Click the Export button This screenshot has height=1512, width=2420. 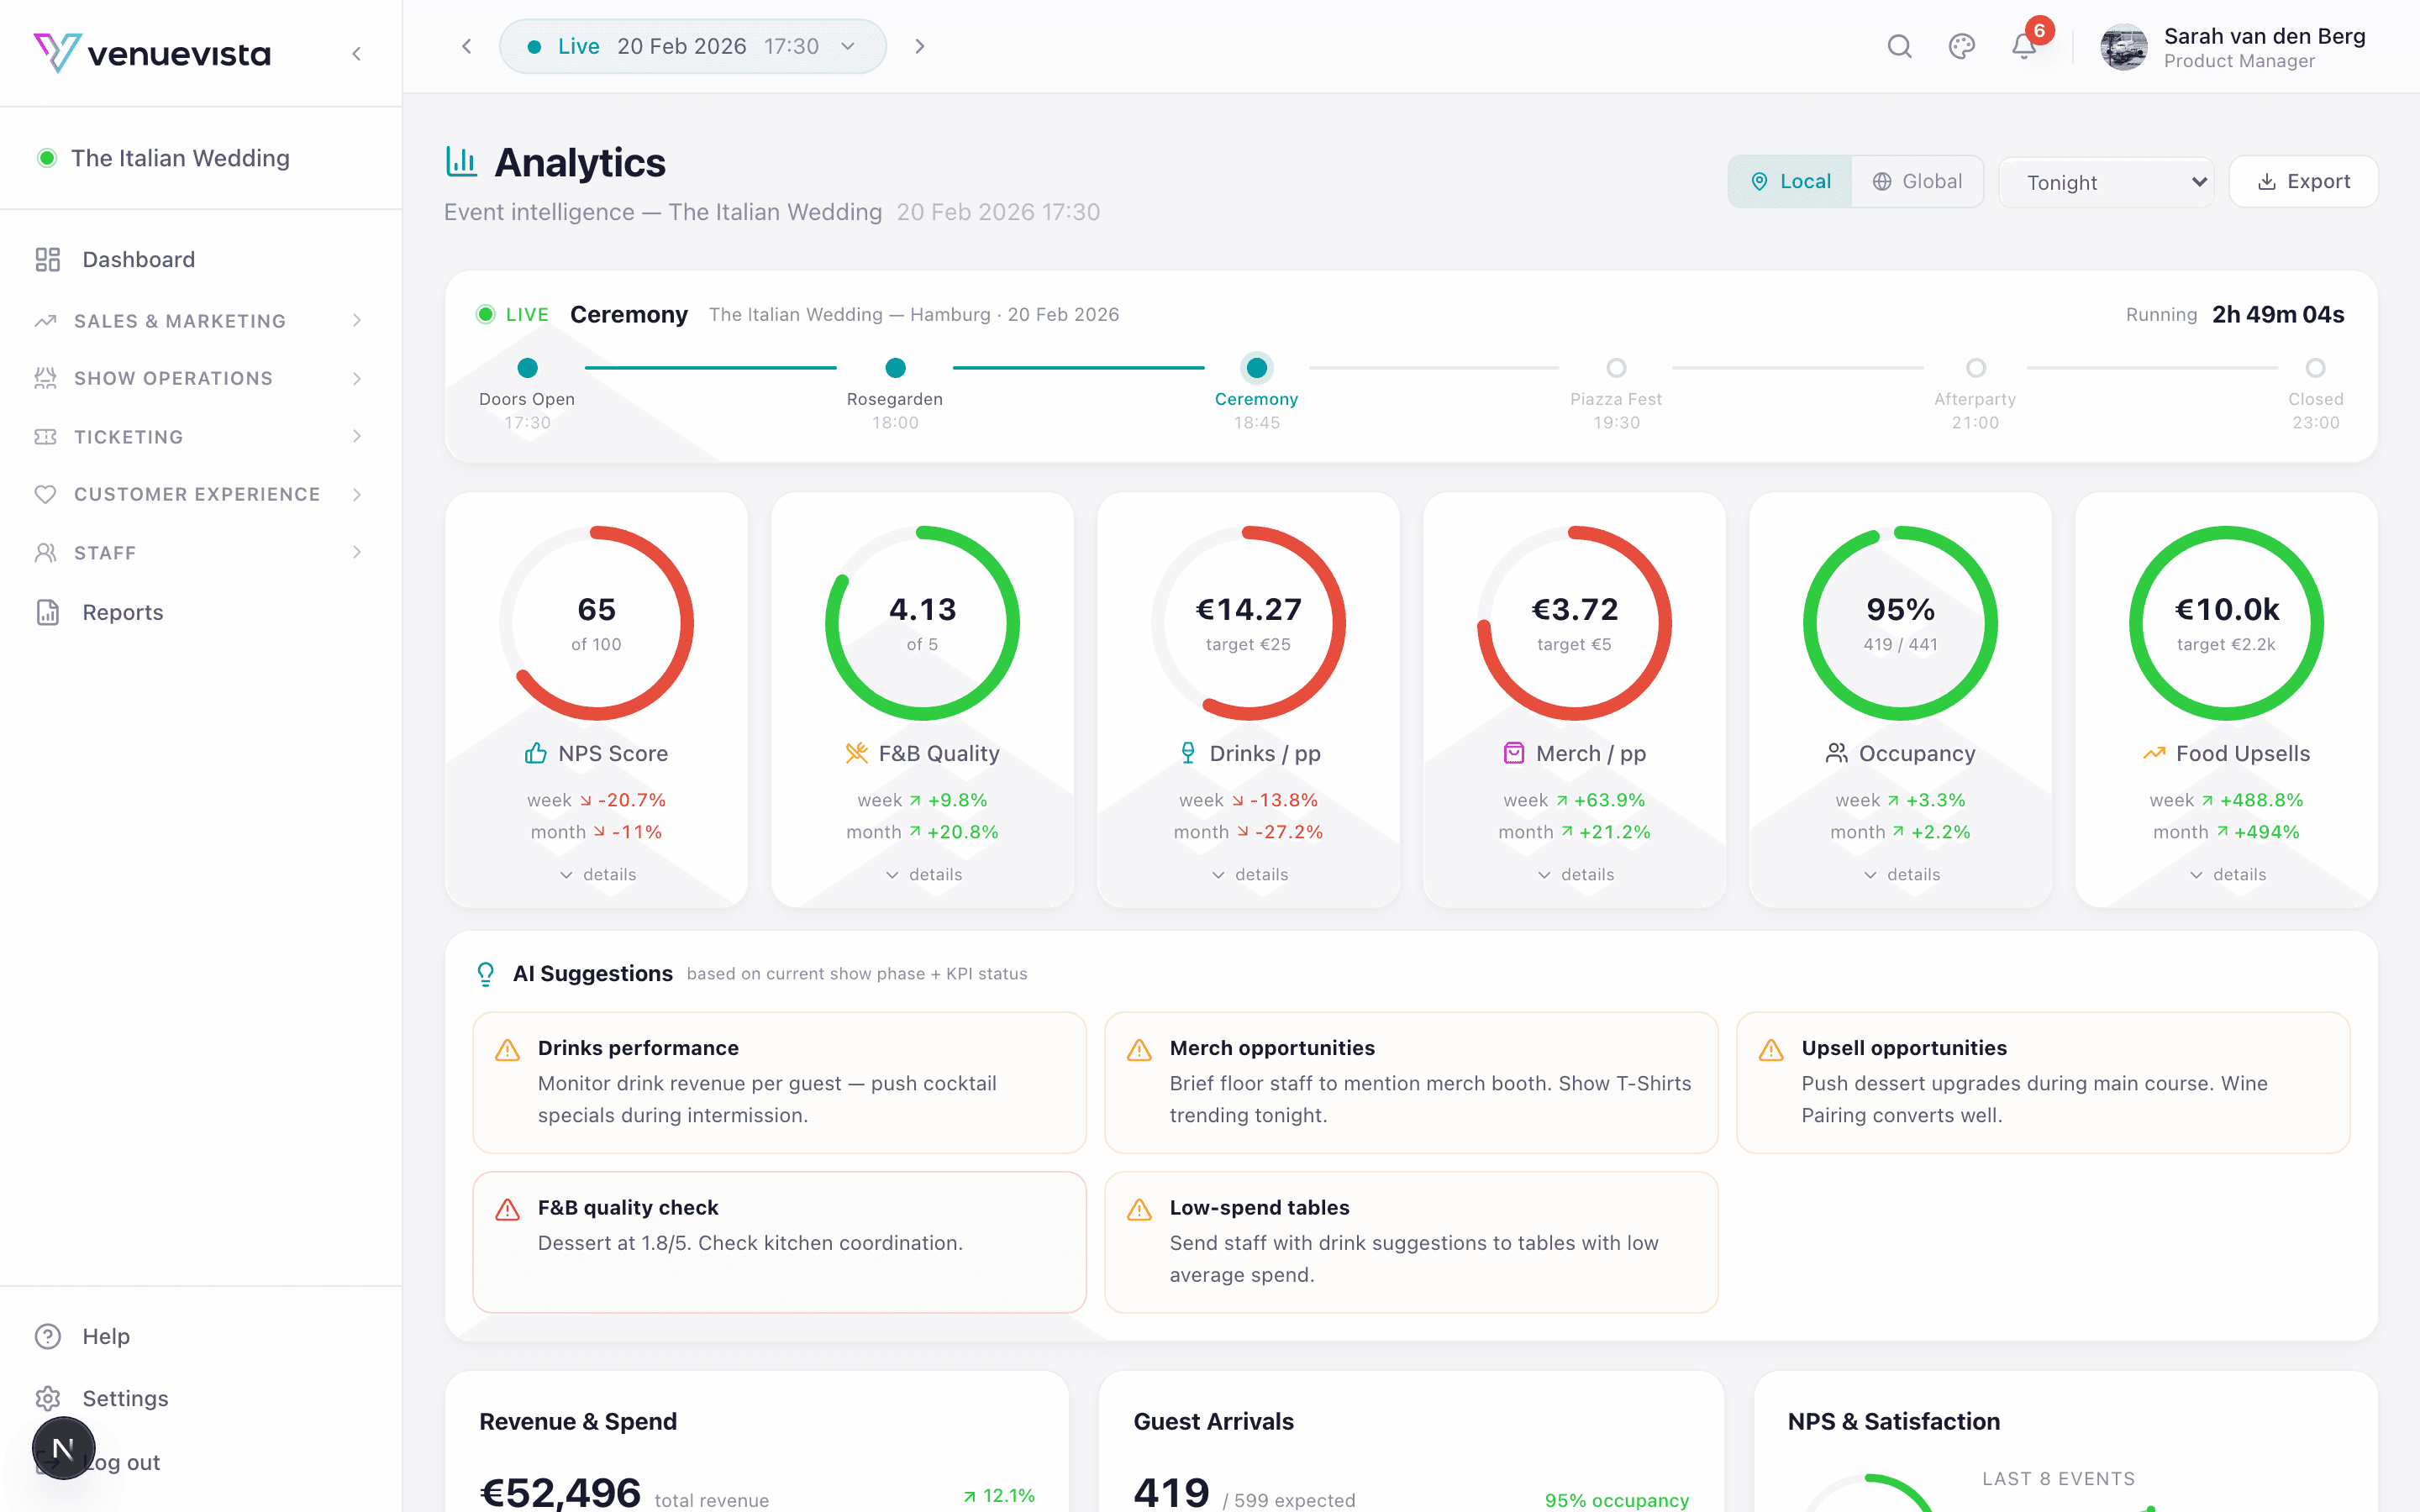click(x=2303, y=182)
